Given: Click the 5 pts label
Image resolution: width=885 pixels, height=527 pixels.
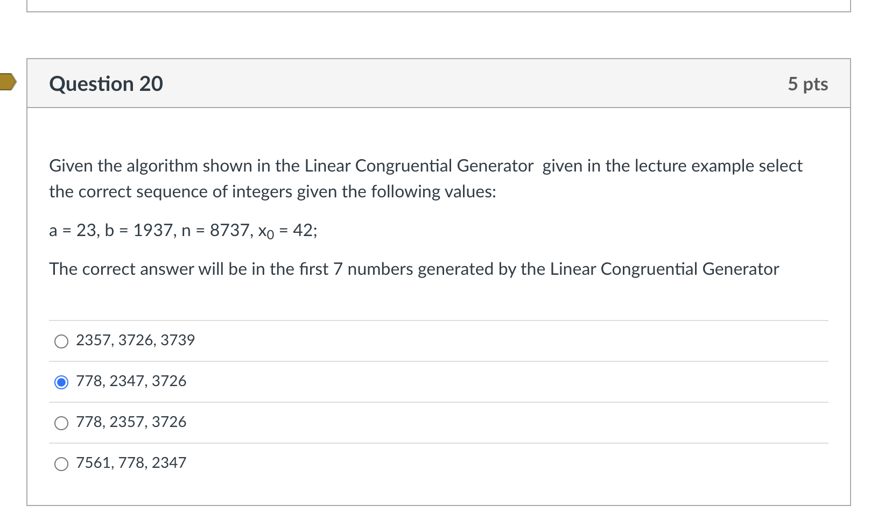Looking at the screenshot, I should [x=807, y=84].
